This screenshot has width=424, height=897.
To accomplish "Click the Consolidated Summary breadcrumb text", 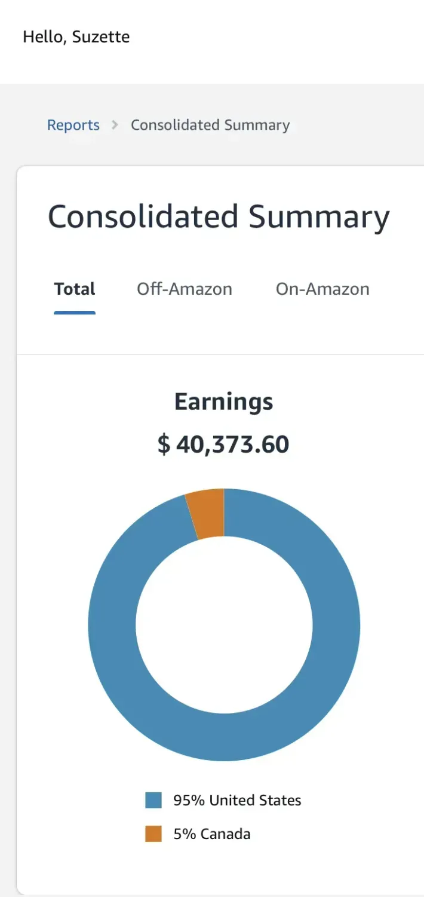I will [210, 125].
